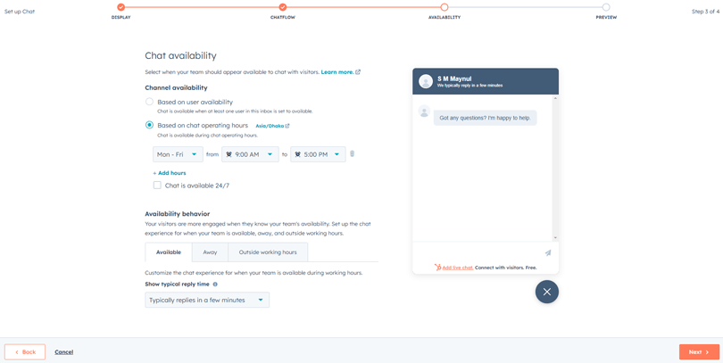The width and height of the screenshot is (723, 363).
Task: Click the completed Chatflow step circle
Action: pyautogui.click(x=283, y=7)
